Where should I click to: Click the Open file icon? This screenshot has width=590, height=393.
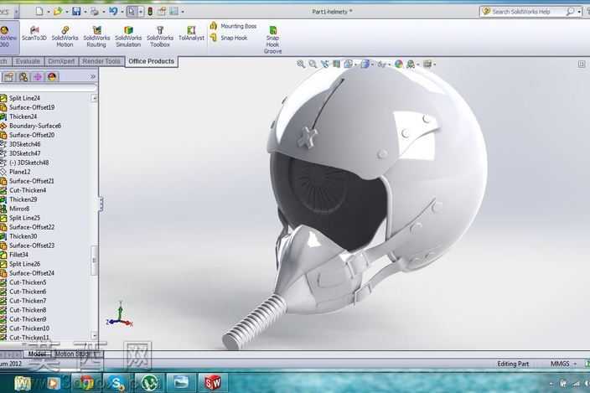pos(58,11)
